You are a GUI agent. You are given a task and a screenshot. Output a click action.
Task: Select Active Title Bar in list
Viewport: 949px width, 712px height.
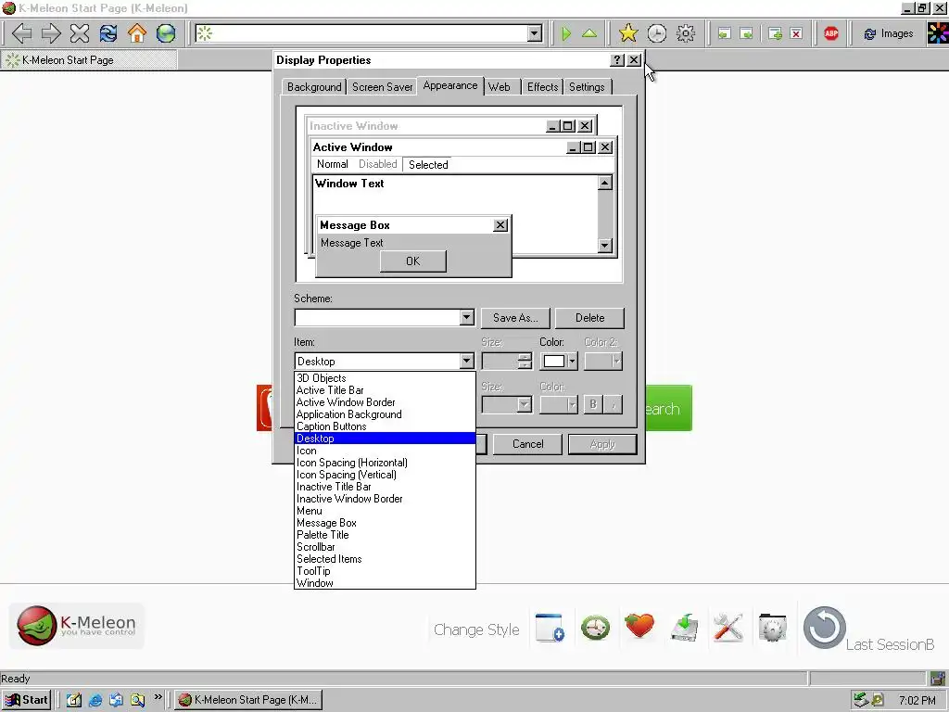point(385,390)
